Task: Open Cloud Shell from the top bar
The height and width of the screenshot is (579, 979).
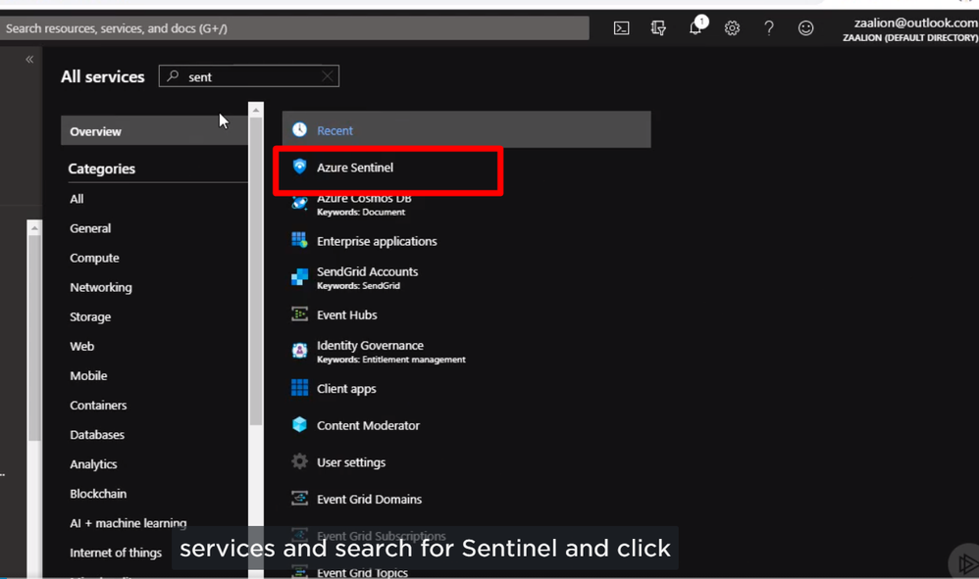Action: click(621, 28)
